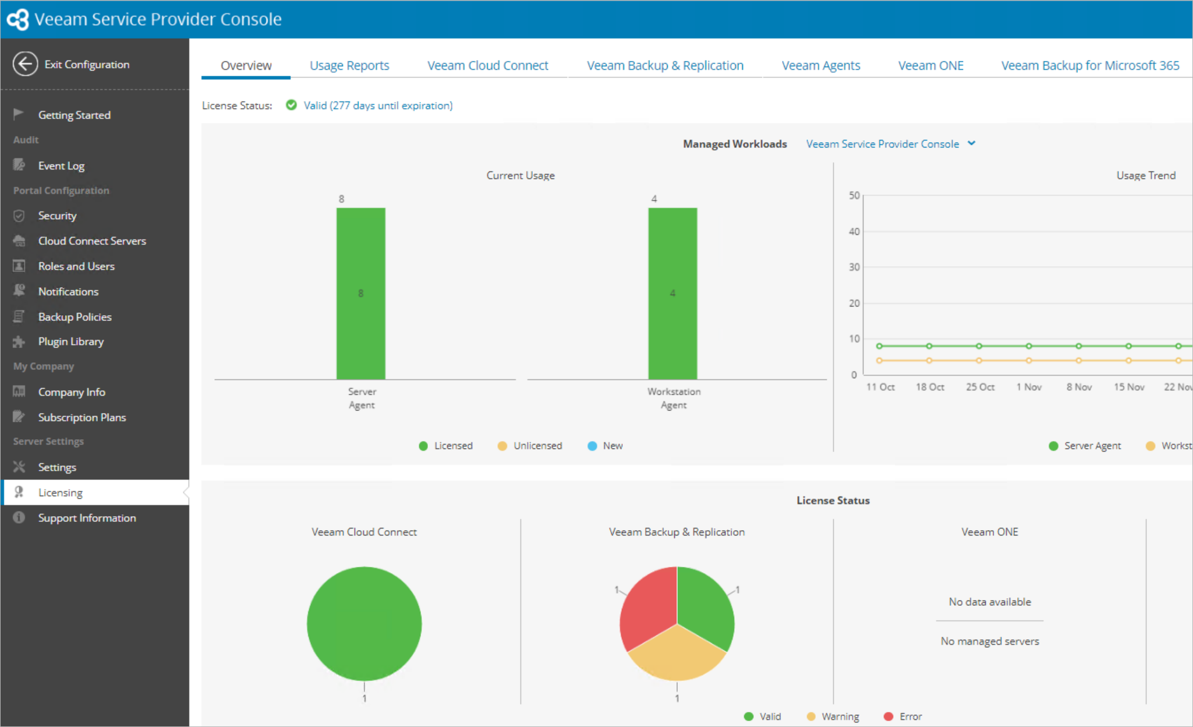Click the Cloud Connect Servers icon
This screenshot has width=1193, height=727.
(19, 241)
